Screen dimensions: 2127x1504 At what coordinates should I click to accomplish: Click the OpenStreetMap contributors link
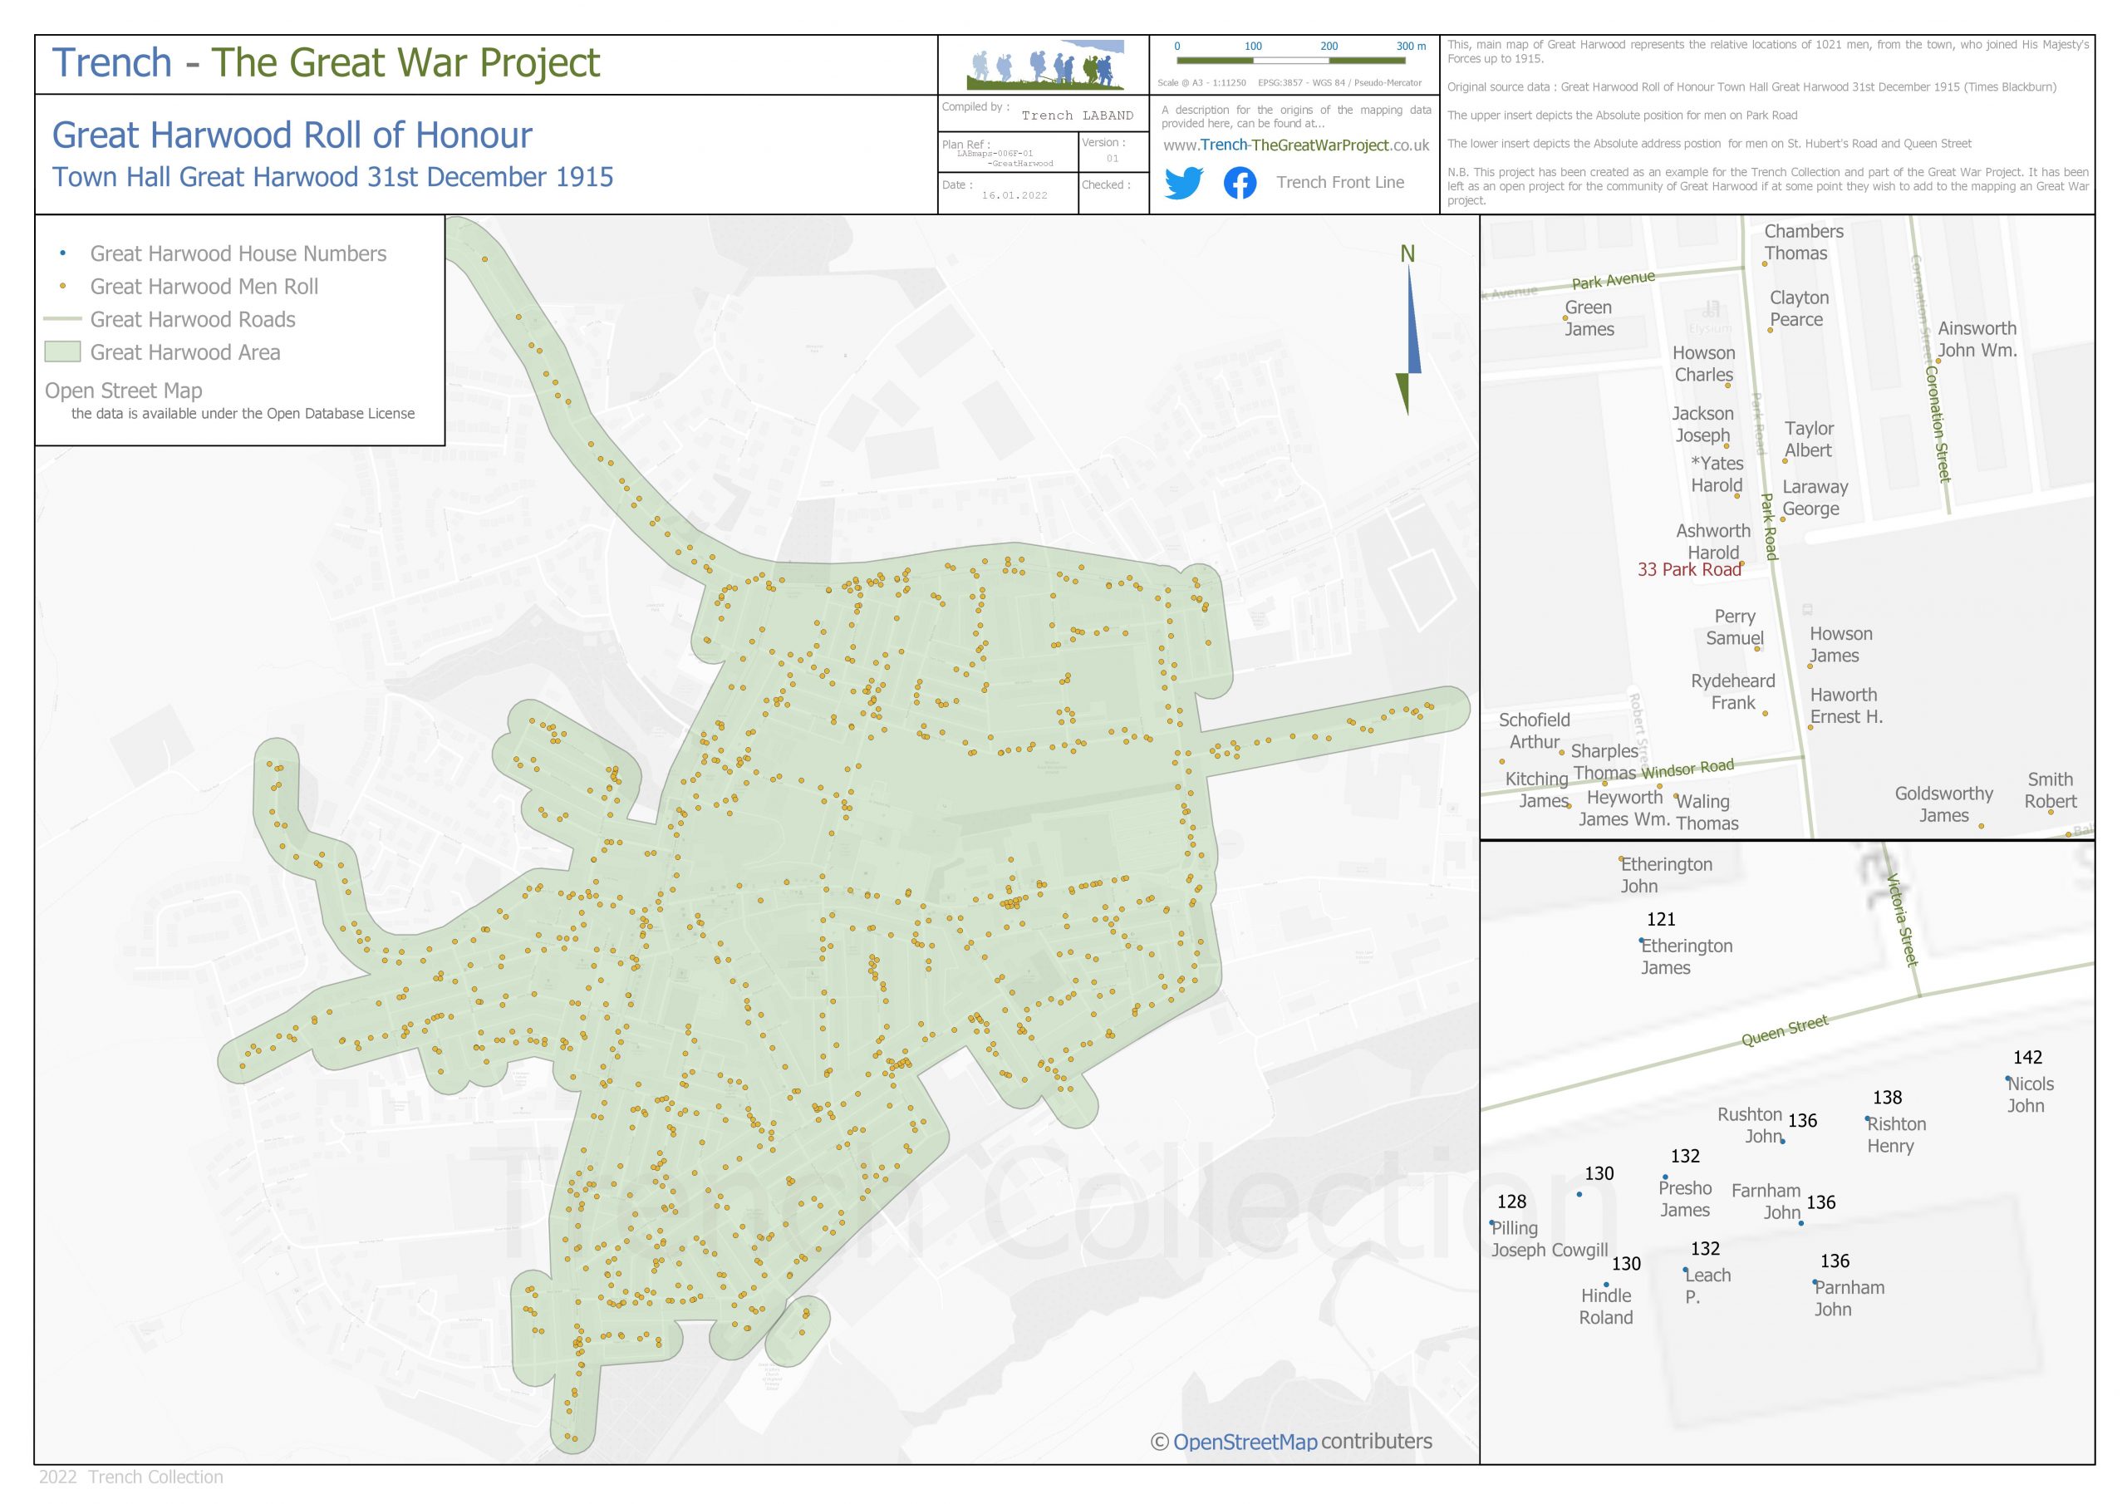1288,1442
